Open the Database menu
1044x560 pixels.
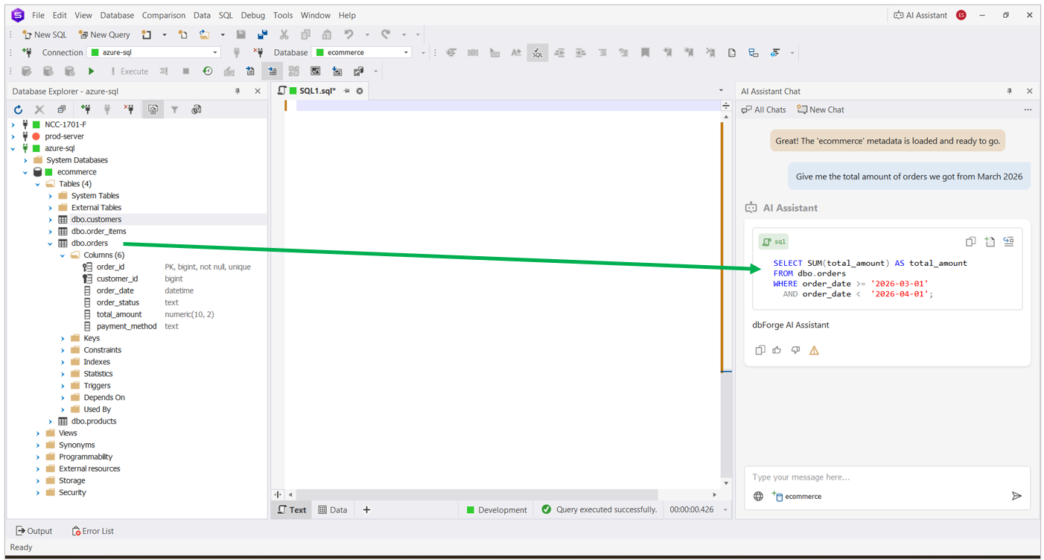click(x=117, y=15)
